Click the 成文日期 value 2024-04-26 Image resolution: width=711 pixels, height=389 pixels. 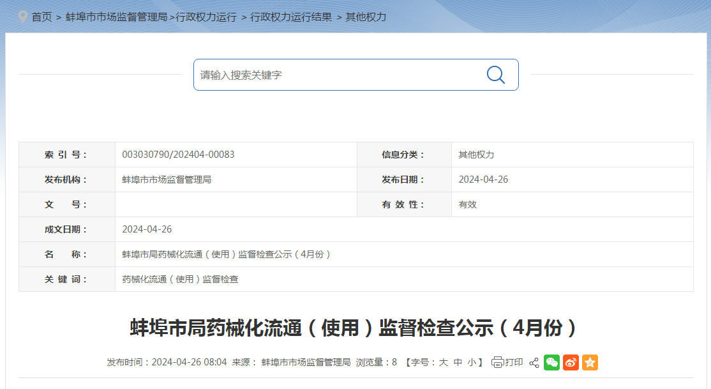coord(147,229)
